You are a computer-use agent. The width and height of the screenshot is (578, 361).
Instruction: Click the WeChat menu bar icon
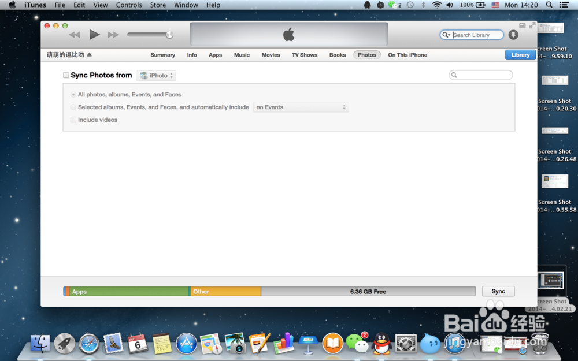click(x=392, y=5)
